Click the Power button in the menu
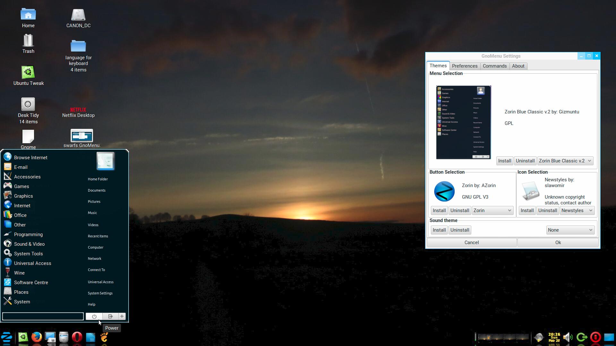The width and height of the screenshot is (616, 346). [94, 317]
